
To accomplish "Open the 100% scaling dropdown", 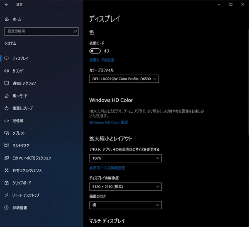I will point(125,158).
